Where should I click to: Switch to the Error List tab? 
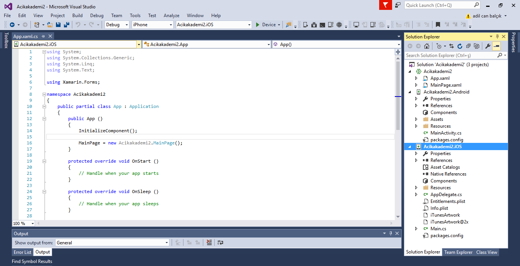coord(22,252)
